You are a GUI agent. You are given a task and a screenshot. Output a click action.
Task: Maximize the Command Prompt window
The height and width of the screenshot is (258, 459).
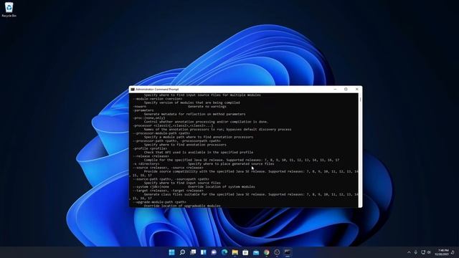[x=346, y=89]
